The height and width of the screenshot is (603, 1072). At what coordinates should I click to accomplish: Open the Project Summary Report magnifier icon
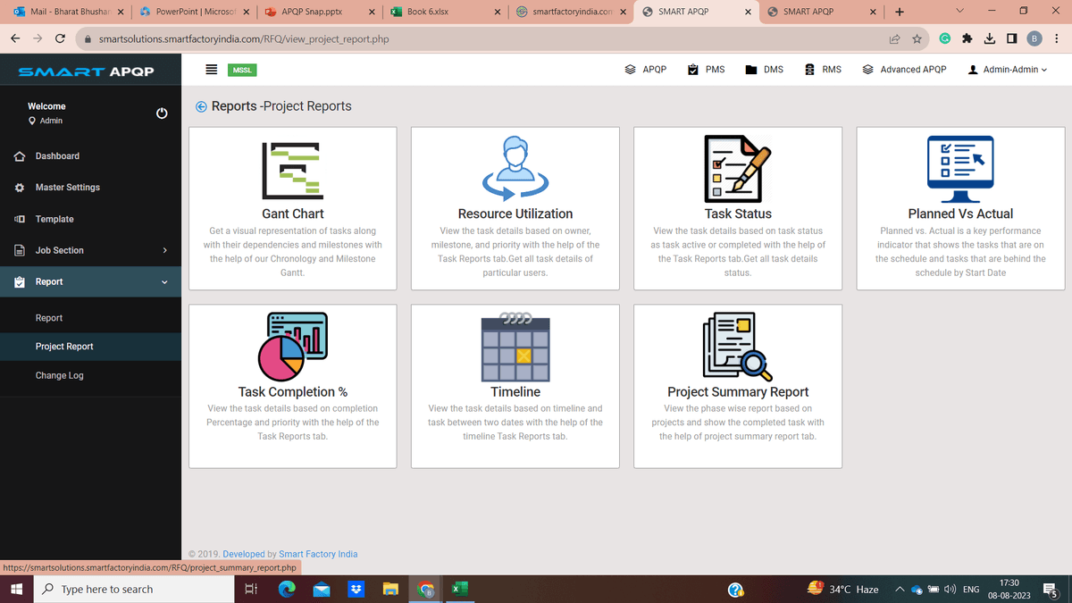pos(737,344)
